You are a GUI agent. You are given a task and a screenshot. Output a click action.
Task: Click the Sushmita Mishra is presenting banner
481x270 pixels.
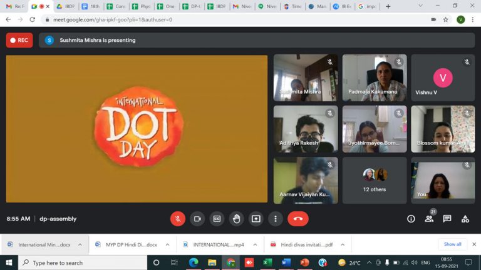[x=257, y=40]
